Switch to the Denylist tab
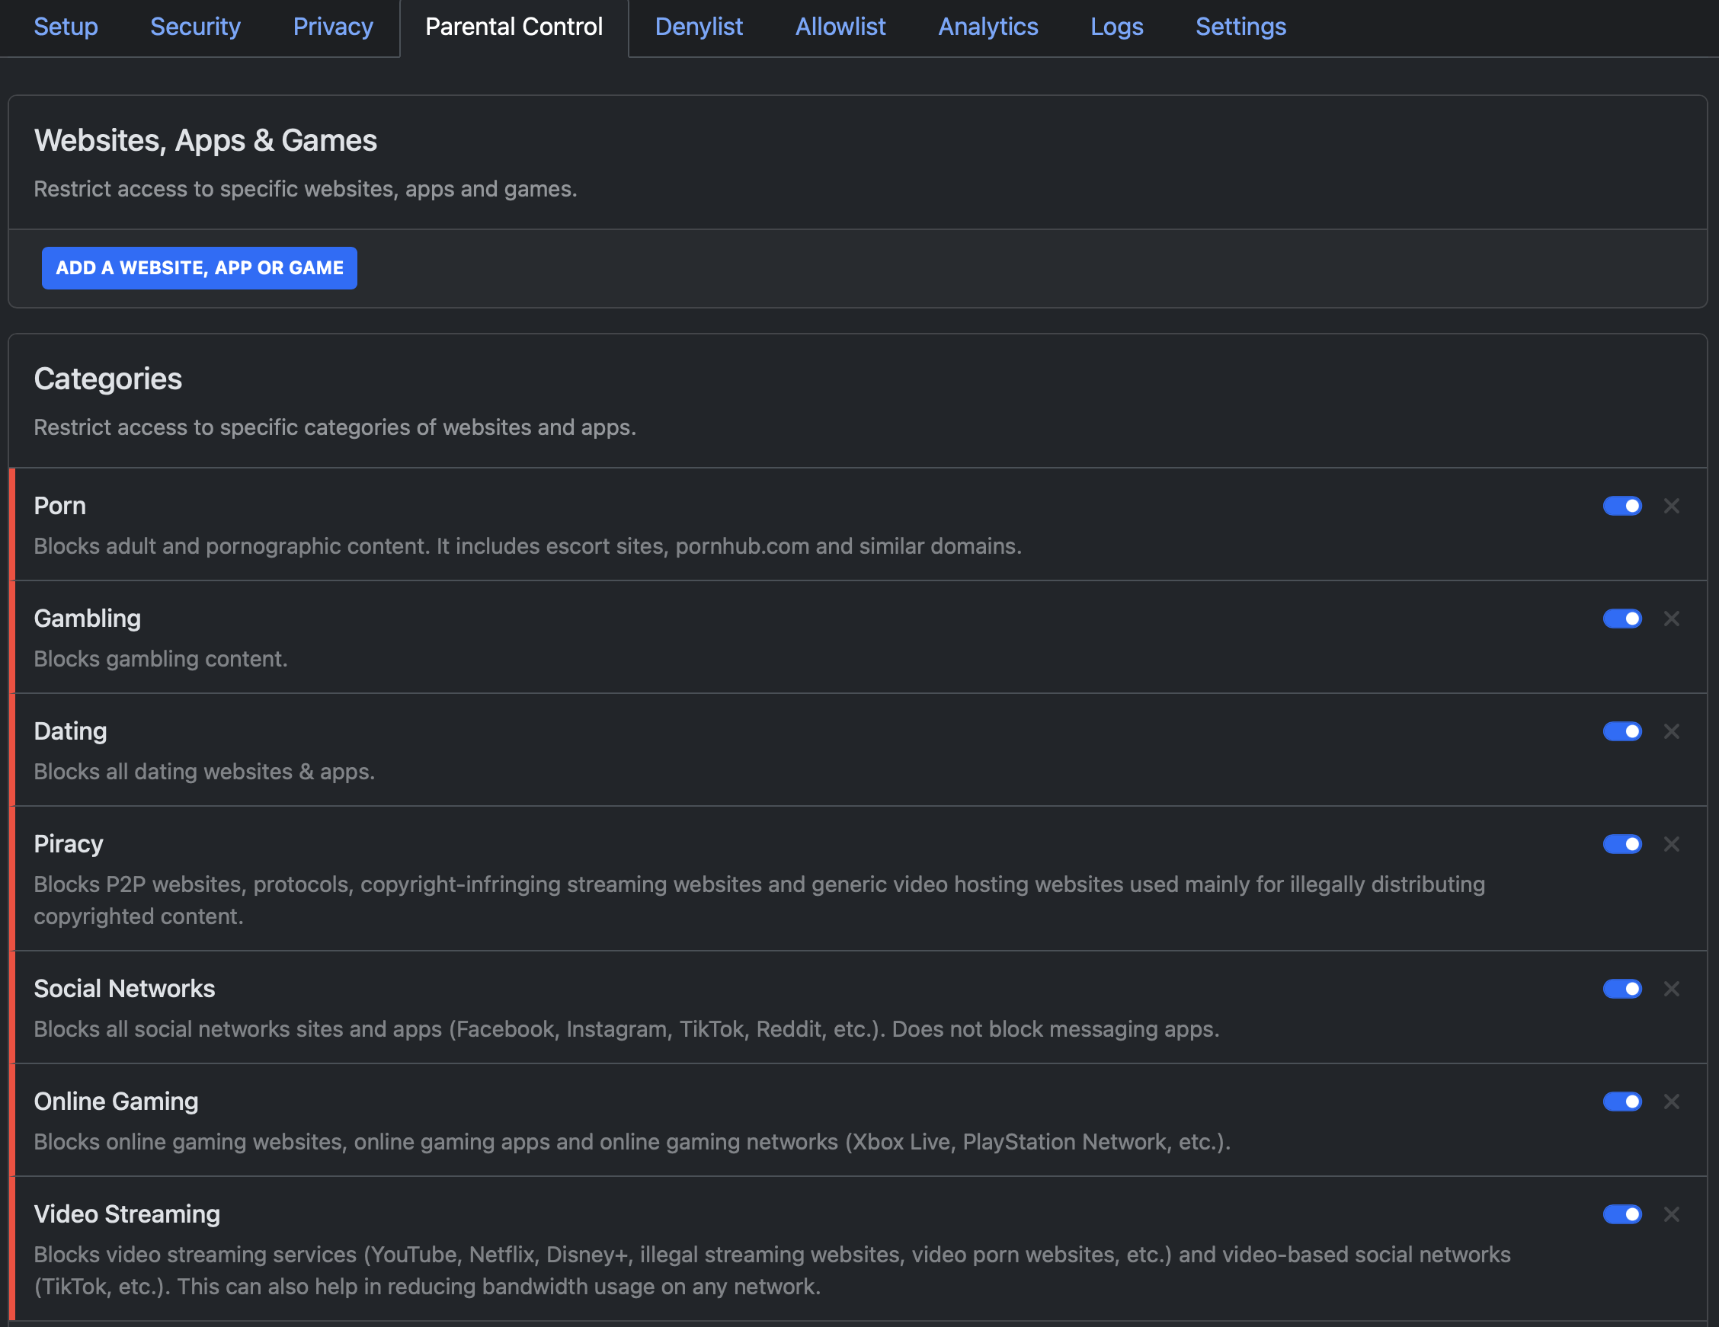The image size is (1719, 1327). point(699,27)
